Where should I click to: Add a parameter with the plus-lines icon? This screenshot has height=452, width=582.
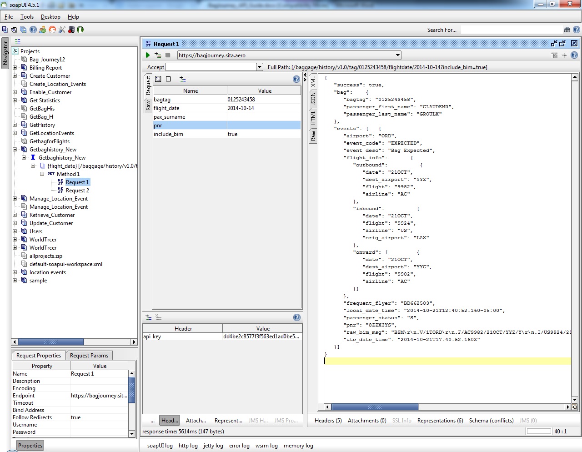click(x=182, y=79)
